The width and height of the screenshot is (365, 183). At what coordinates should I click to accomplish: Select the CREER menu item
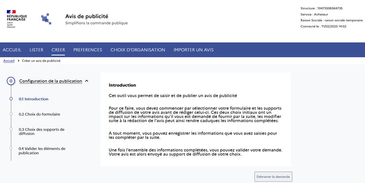point(58,50)
